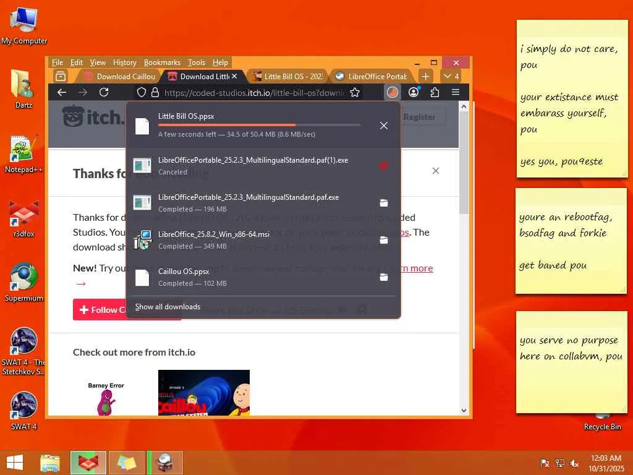Open the Edit menu
The height and width of the screenshot is (475, 633).
tap(76, 62)
